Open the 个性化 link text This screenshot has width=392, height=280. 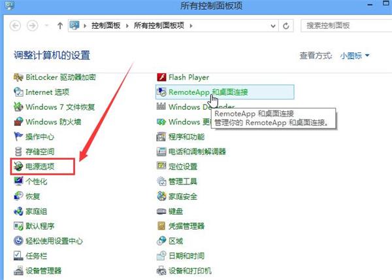36,181
